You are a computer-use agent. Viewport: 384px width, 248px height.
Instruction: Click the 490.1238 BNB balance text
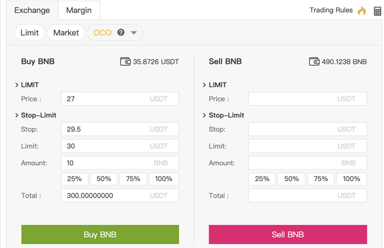click(344, 62)
